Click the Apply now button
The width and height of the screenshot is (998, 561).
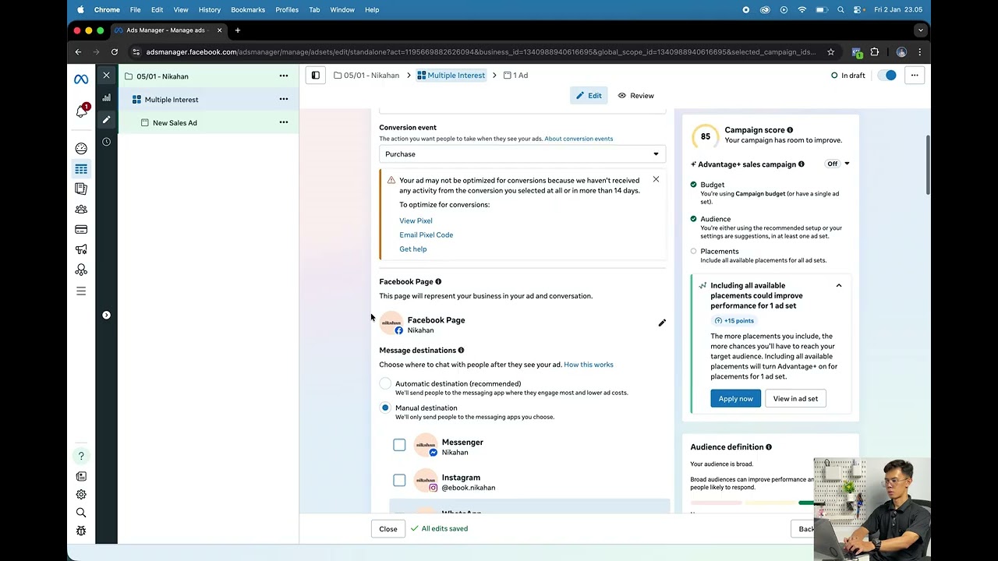pos(735,399)
